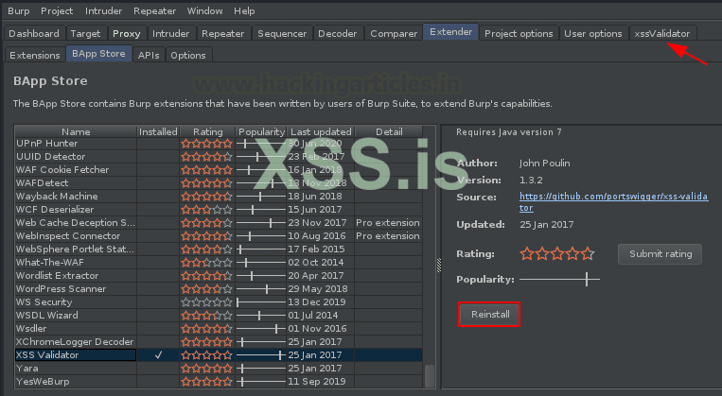Switch to the Intruder tab
Viewport: 722px width, 396px height.
[170, 34]
